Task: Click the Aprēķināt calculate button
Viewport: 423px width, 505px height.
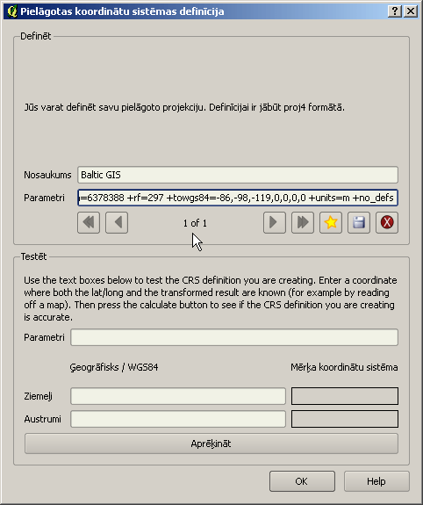Action: (211, 444)
